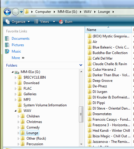Select the Other (Rock) folder in tree
This screenshot has height=149, width=134.
point(36,138)
